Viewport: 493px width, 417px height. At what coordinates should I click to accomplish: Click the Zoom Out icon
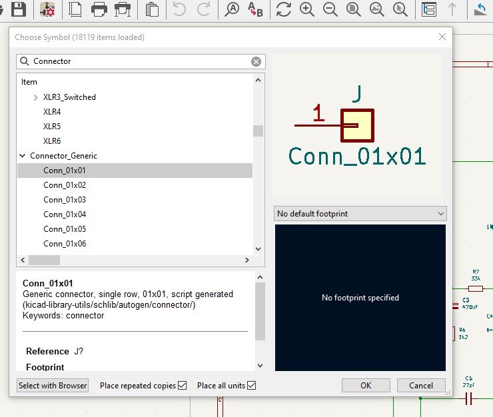(x=330, y=9)
